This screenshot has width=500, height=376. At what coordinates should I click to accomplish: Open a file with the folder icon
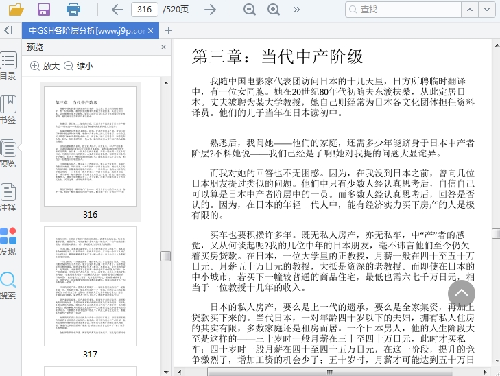(x=16, y=10)
